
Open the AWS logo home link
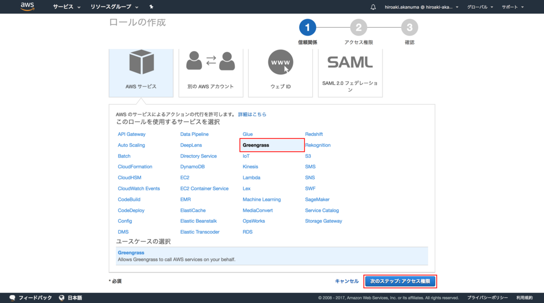(x=27, y=6)
